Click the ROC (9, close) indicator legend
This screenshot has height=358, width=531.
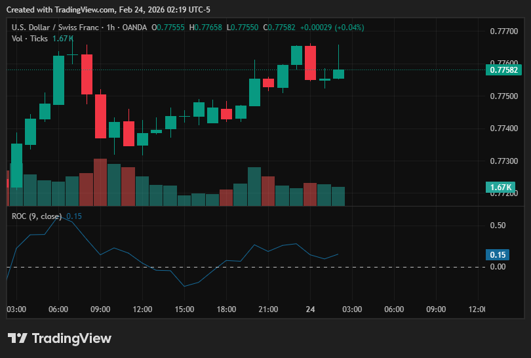37,216
